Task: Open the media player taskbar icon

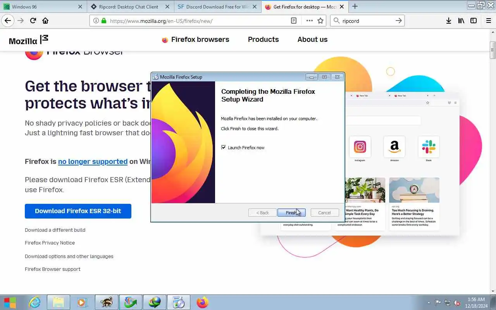Action: pos(82,302)
